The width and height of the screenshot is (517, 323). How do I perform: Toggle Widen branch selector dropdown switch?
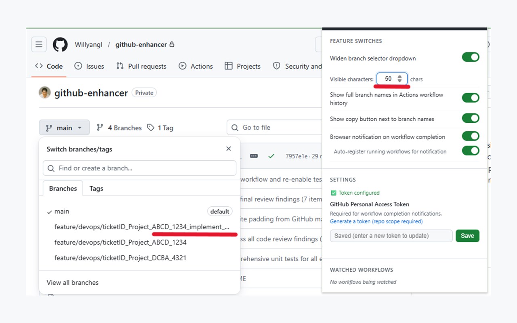coord(471,57)
